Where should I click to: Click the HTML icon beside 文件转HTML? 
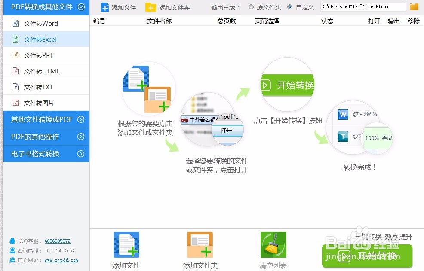tap(16, 71)
